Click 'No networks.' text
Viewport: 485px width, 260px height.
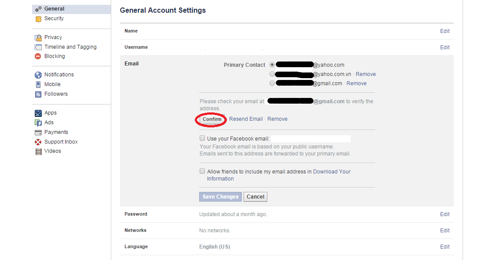[215, 231]
